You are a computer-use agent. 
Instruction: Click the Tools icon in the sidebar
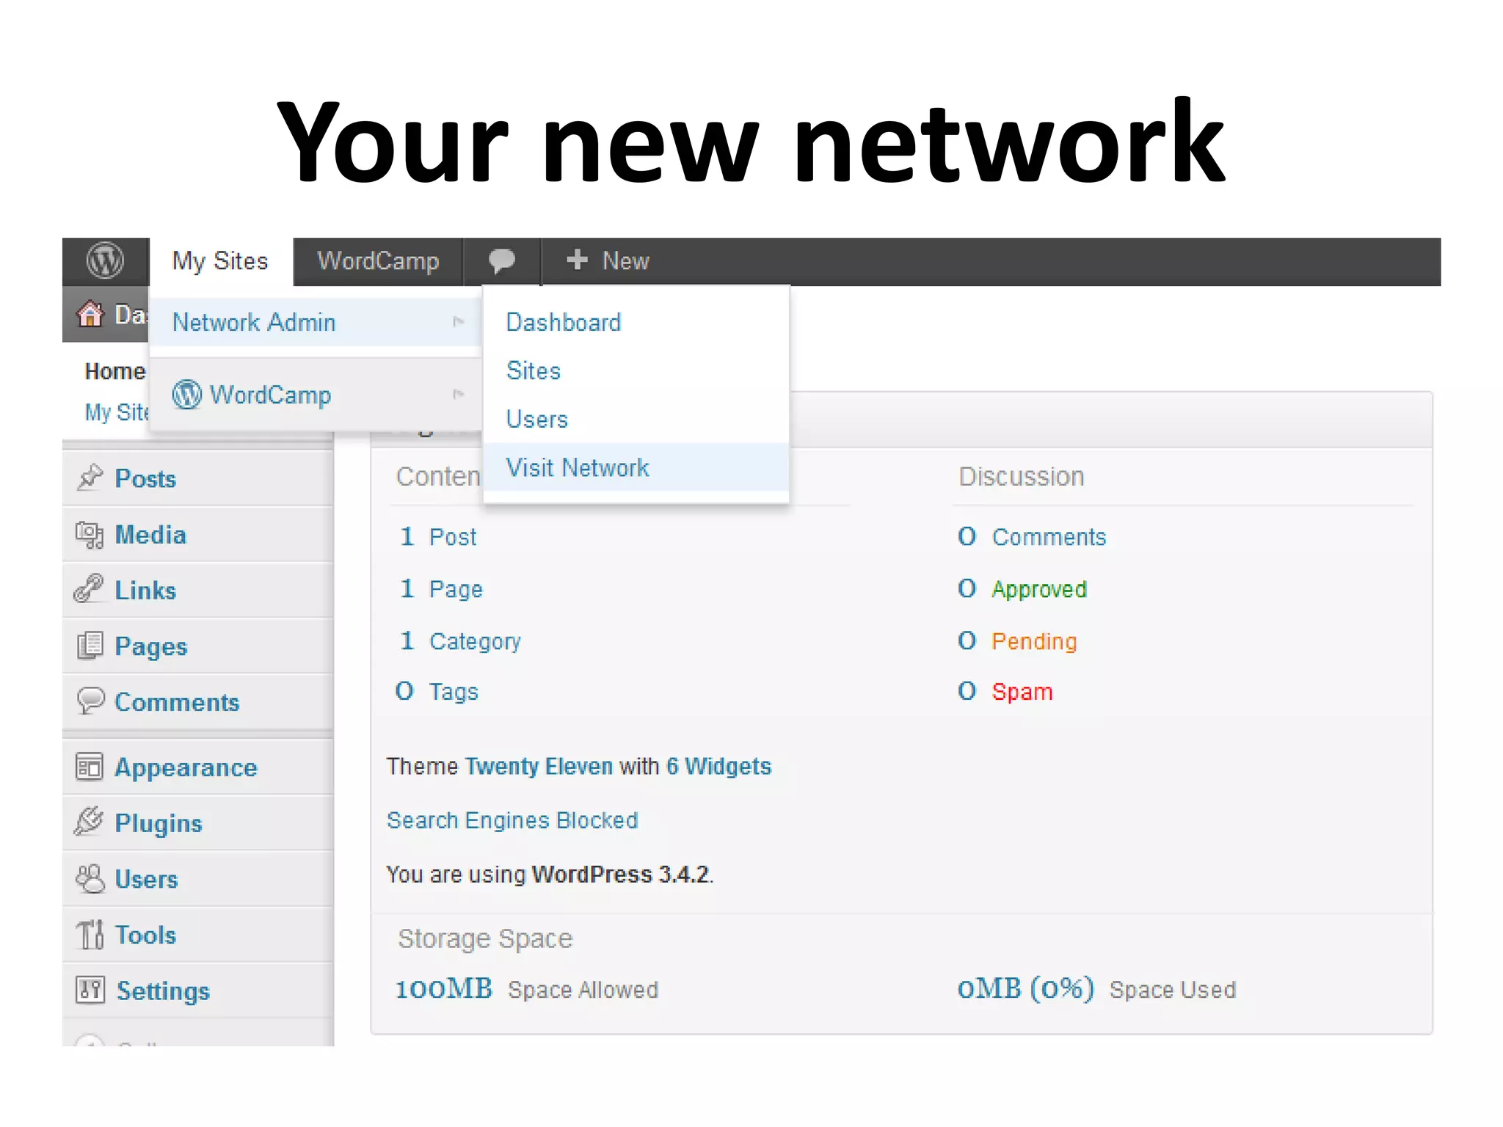coord(90,934)
